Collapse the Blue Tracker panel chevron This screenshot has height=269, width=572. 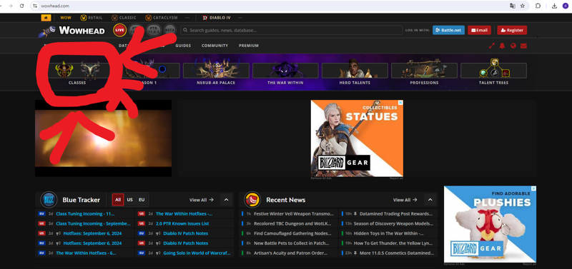pos(226,200)
